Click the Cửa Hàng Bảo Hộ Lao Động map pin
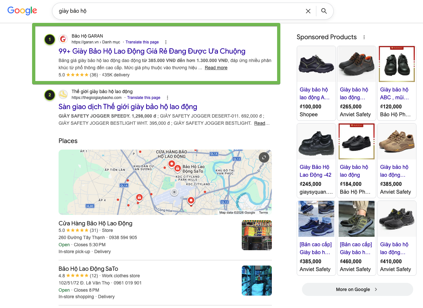 pyautogui.click(x=171, y=164)
